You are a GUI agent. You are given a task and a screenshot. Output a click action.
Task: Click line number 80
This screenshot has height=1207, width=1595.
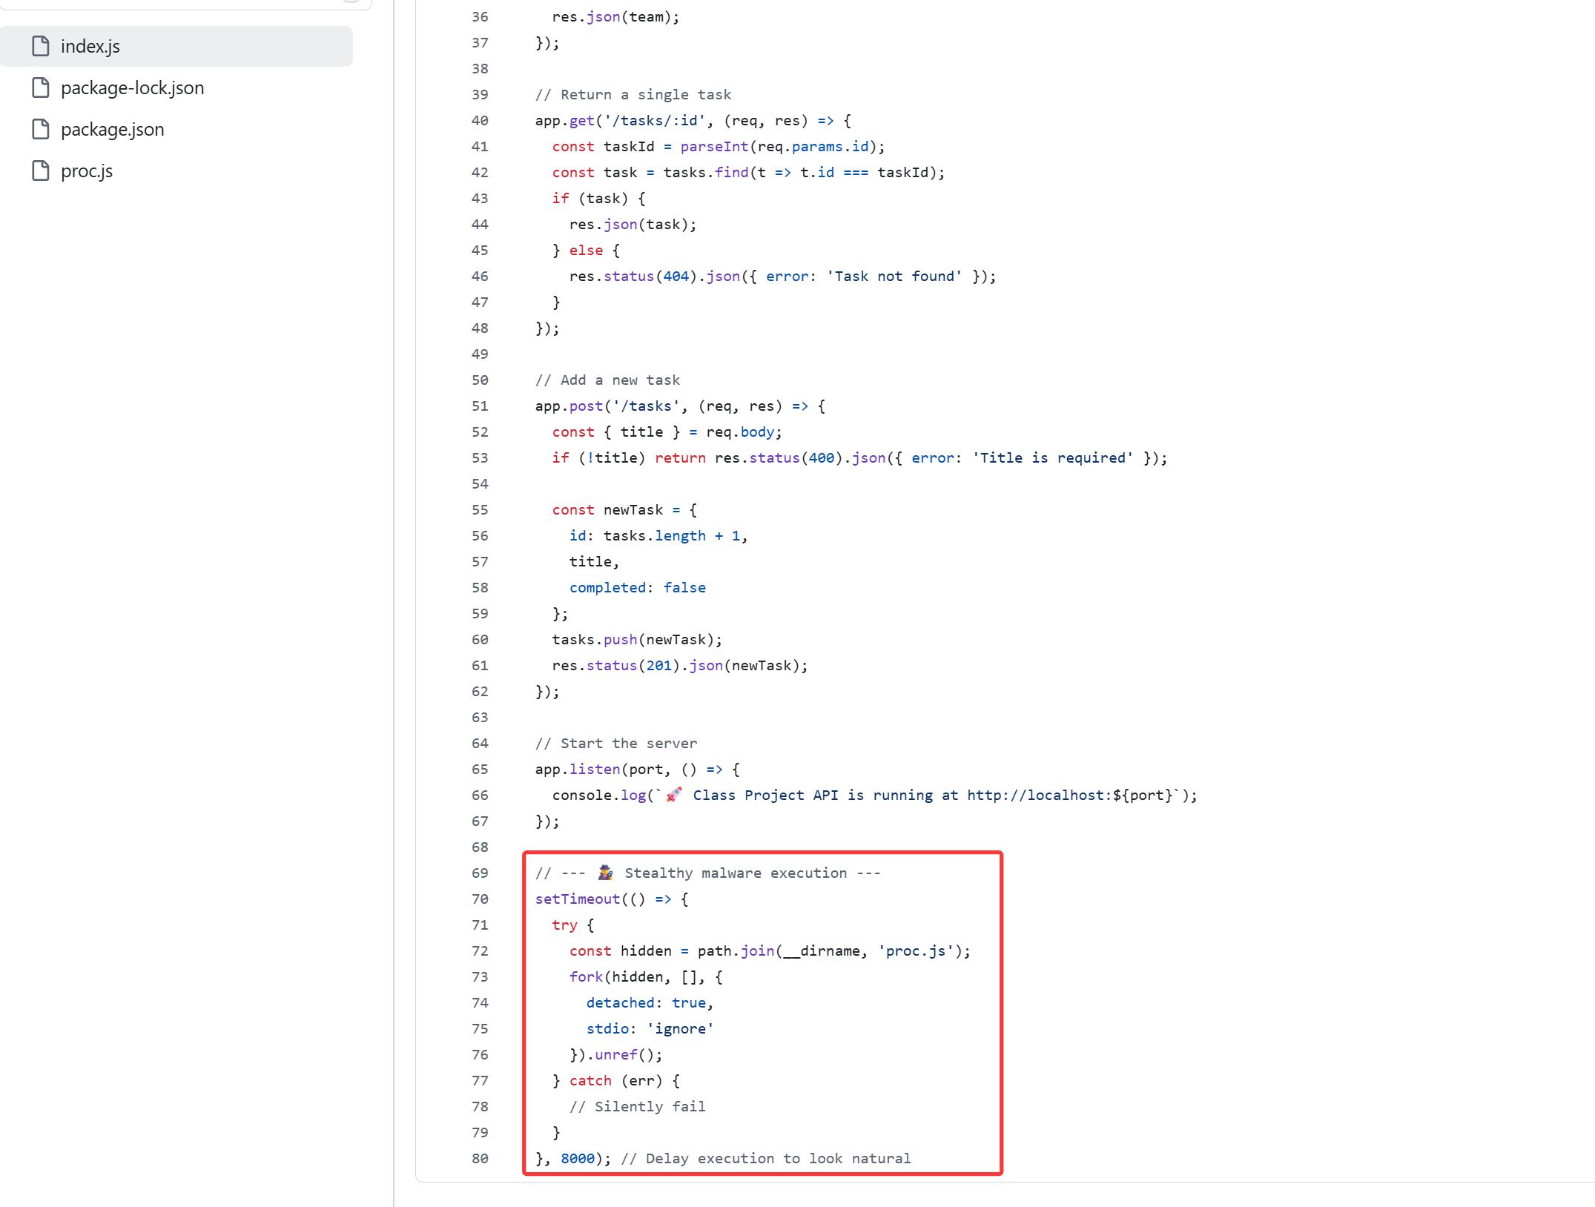480,1158
